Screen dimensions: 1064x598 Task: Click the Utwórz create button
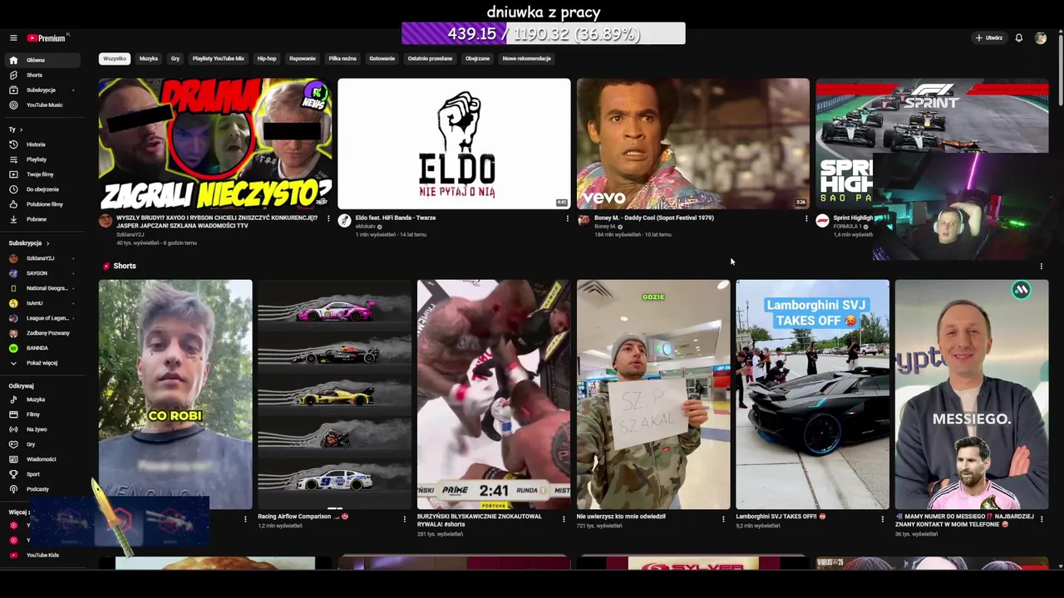pos(989,38)
